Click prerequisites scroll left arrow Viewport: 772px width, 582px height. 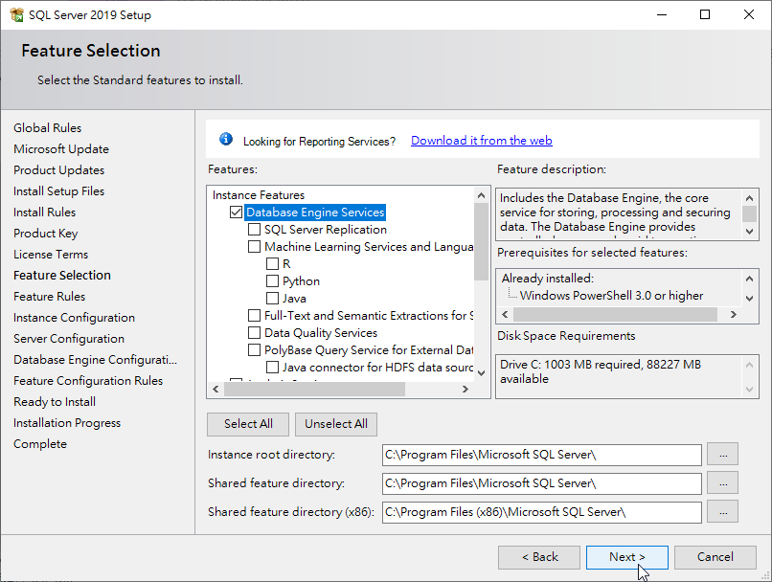pos(505,314)
